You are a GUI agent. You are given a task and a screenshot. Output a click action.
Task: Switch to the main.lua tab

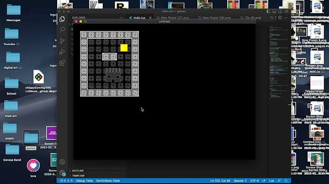139,18
